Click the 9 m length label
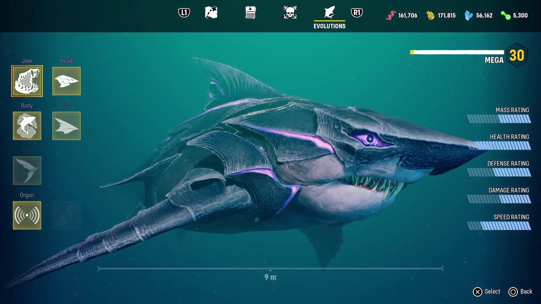 click(x=270, y=277)
